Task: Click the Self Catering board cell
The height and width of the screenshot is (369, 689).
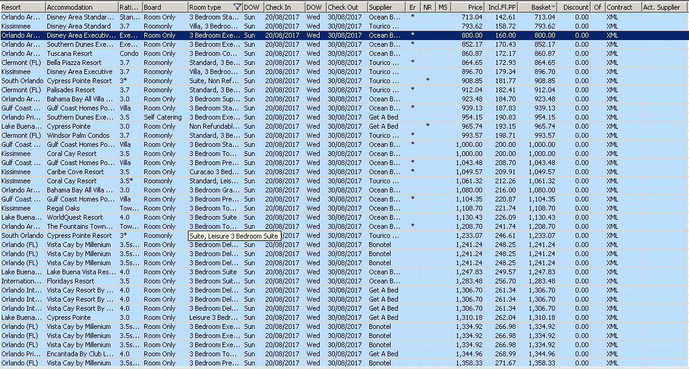Action: 165,117
